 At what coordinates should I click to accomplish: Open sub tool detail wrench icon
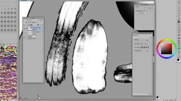pyautogui.click(x=151, y=94)
